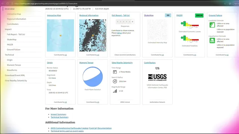The image size is (239, 134).
Task: Click the PAGER GREEN alert badge
Action: click(199, 15)
